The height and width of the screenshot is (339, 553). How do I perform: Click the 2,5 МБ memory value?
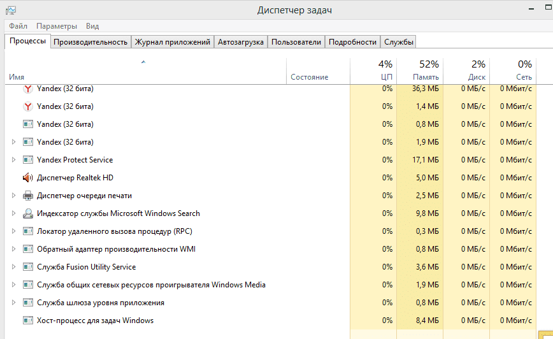427,196
